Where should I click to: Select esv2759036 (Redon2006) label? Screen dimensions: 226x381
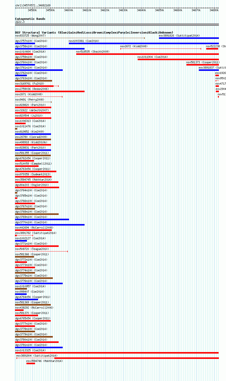(x=32, y=89)
